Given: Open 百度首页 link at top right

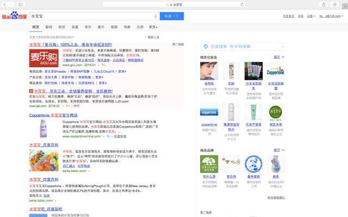Looking at the screenshot, I should pos(288,16).
